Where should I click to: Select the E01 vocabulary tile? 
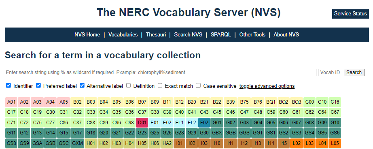(155, 123)
